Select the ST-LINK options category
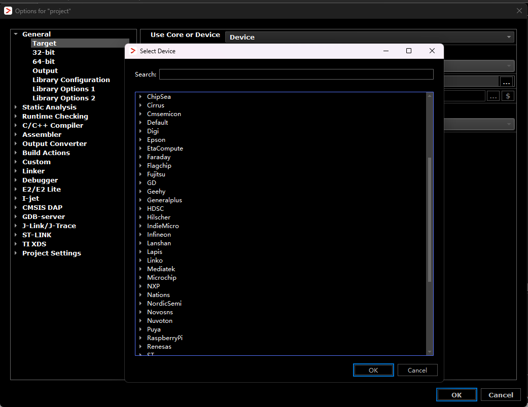This screenshot has width=528, height=407. click(37, 235)
